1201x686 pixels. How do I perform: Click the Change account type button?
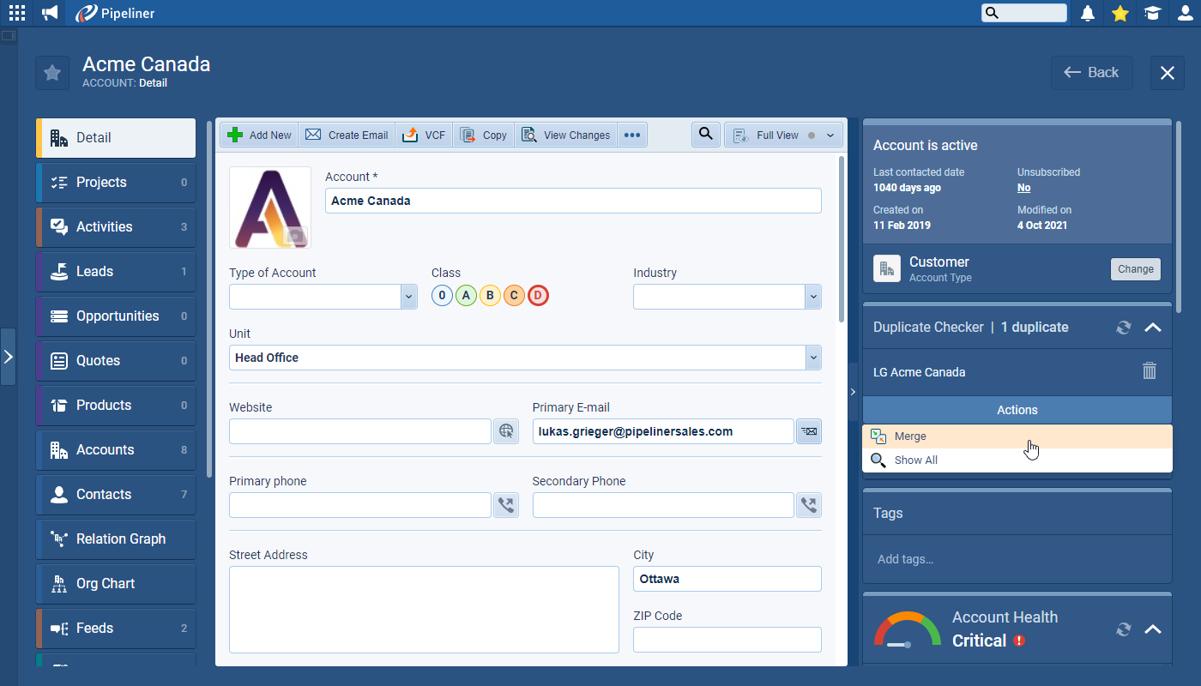tap(1135, 269)
